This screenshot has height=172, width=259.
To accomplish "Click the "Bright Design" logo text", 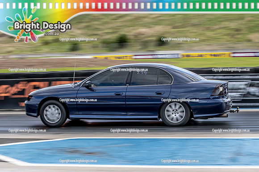I will click(x=42, y=26).
